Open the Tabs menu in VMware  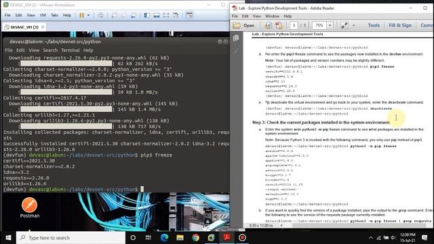point(54,15)
